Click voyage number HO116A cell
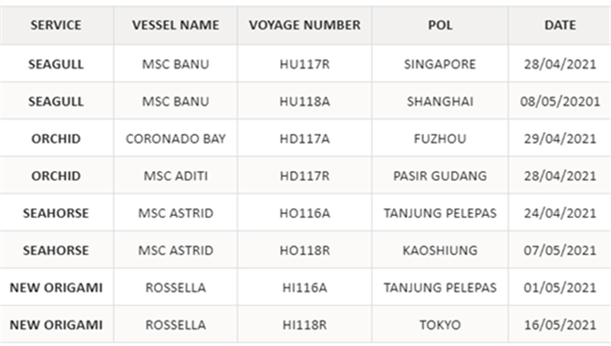 click(305, 213)
